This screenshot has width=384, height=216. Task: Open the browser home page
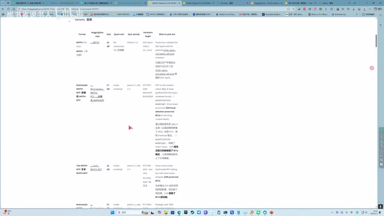[14, 9]
